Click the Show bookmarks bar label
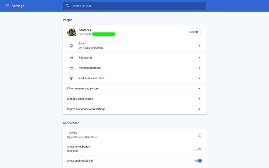 80,161
